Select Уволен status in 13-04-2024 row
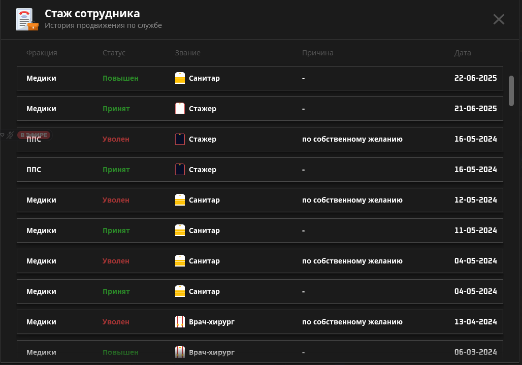Screen dimensions: 522x365 (x=116, y=322)
